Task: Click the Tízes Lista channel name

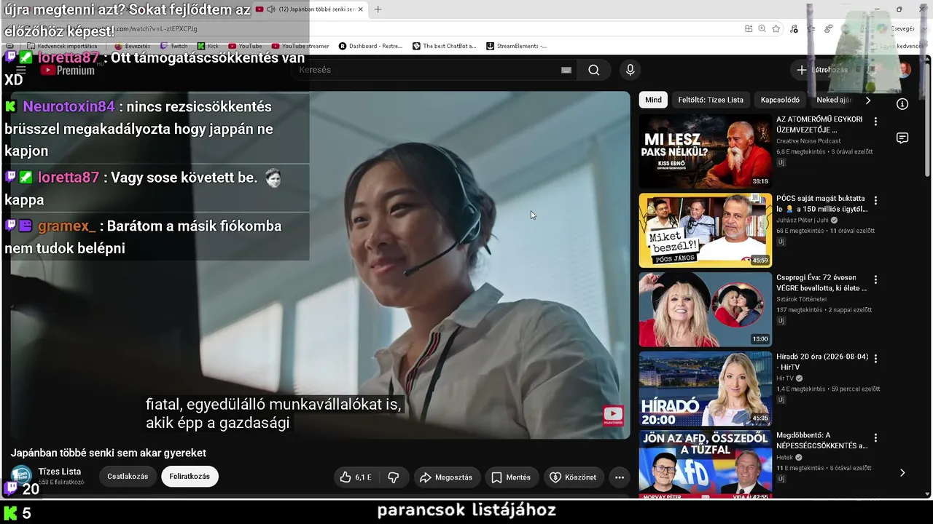Action: tap(60, 472)
